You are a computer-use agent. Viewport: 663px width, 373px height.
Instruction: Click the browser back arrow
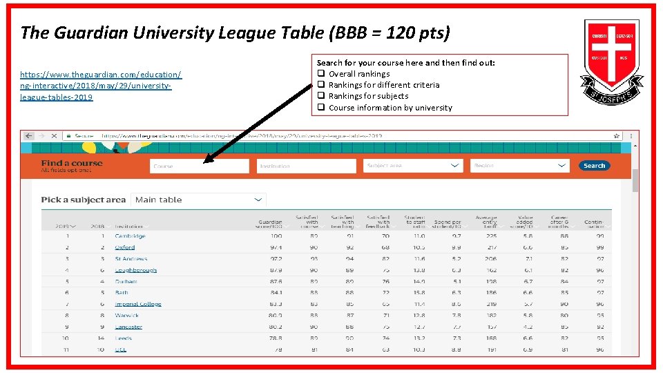click(x=28, y=136)
